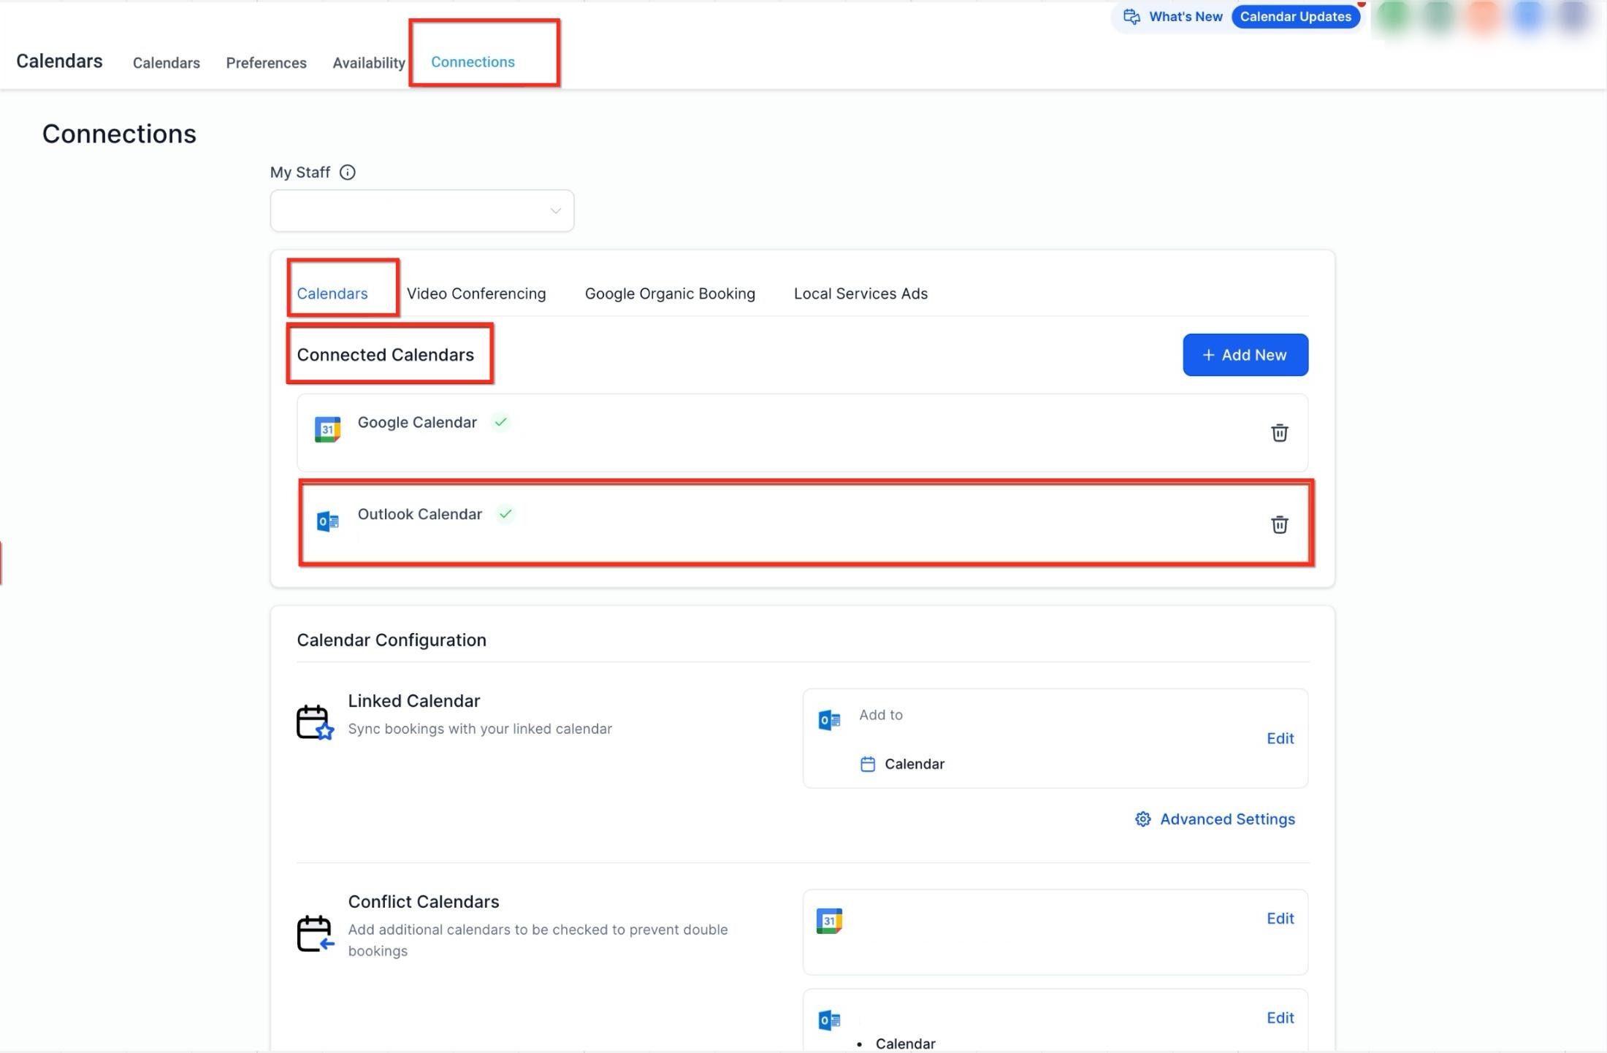The image size is (1607, 1053).
Task: Open the Local Services Ads tab
Action: click(x=860, y=294)
